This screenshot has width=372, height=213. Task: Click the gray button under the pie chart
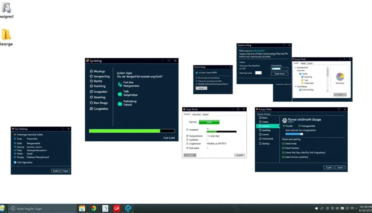click(x=340, y=95)
